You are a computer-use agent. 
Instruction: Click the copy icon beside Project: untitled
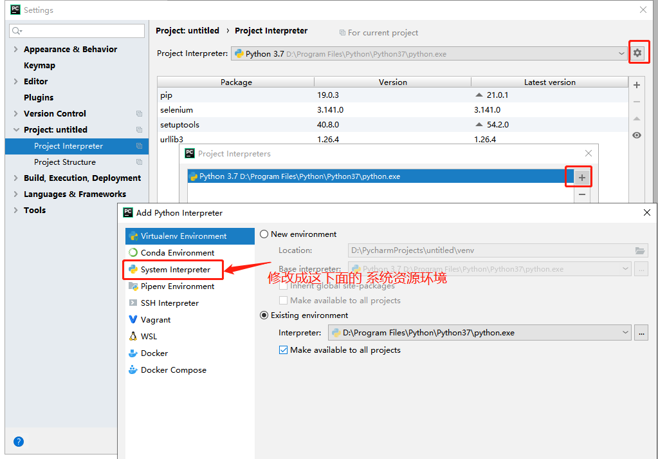(x=140, y=130)
